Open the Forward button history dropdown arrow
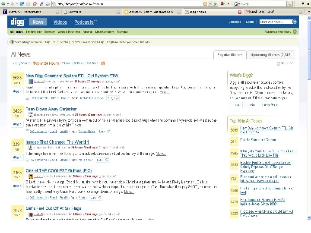Screen dimensions: 311x233 pos(17,4)
